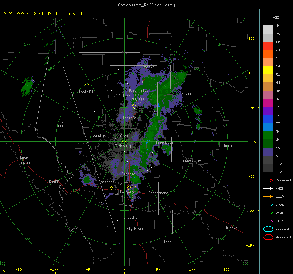Click the Stettler city label
Image resolution: width=293 pixels, height=274 pixels.
tap(190, 94)
